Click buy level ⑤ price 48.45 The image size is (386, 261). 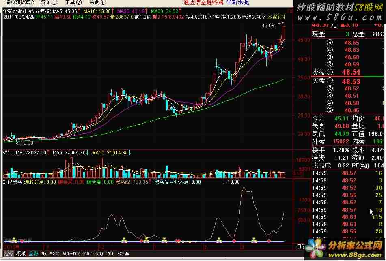click(352, 110)
